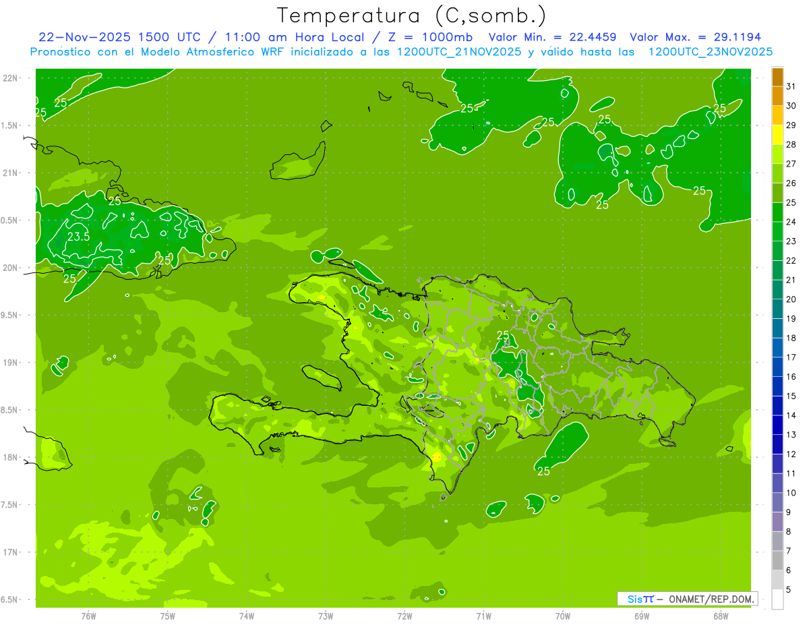Click the "5" value on the color scale

pos(789,590)
